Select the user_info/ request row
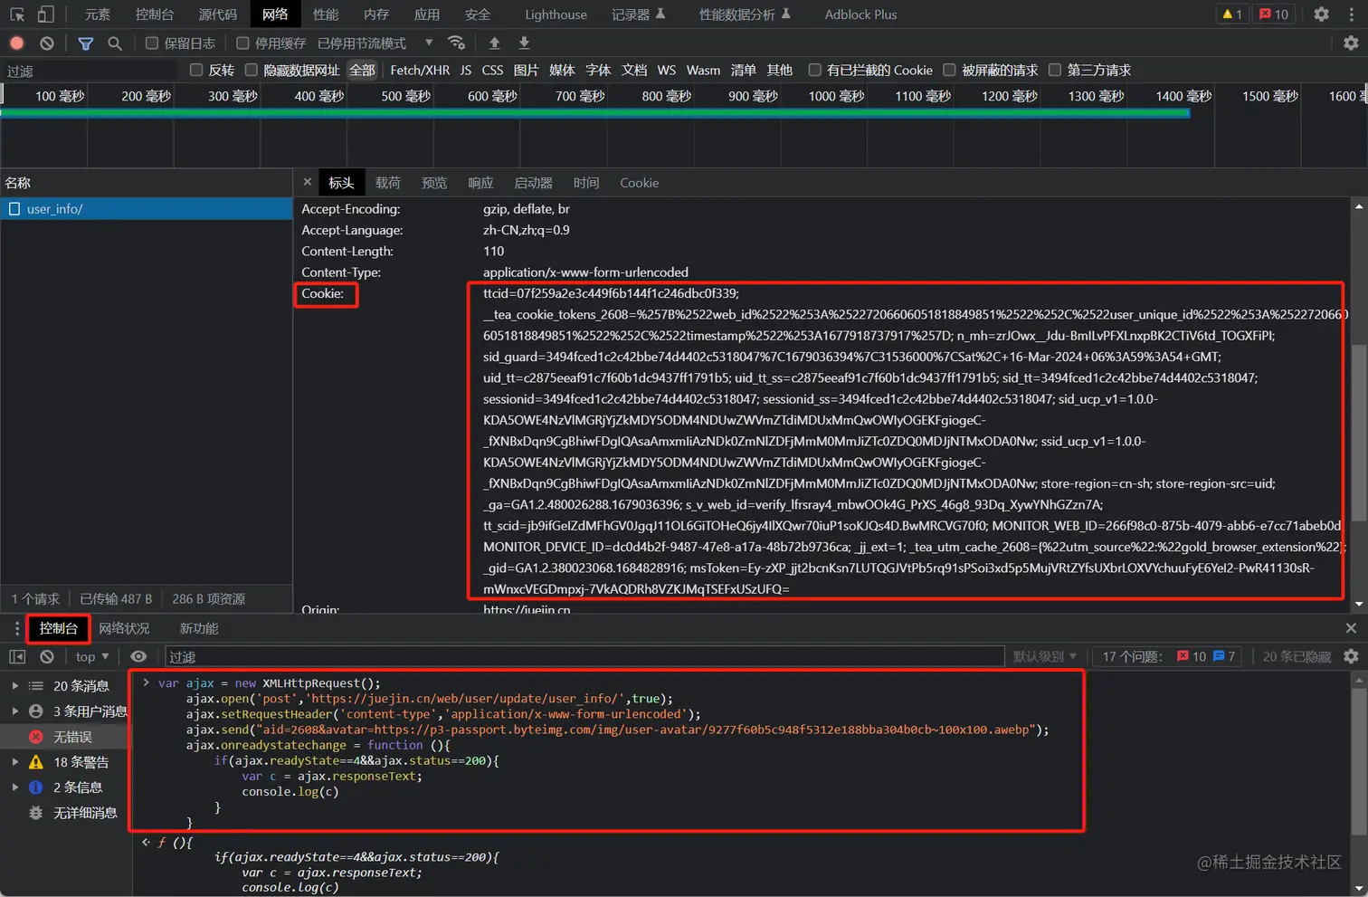The width and height of the screenshot is (1368, 897). click(146, 209)
